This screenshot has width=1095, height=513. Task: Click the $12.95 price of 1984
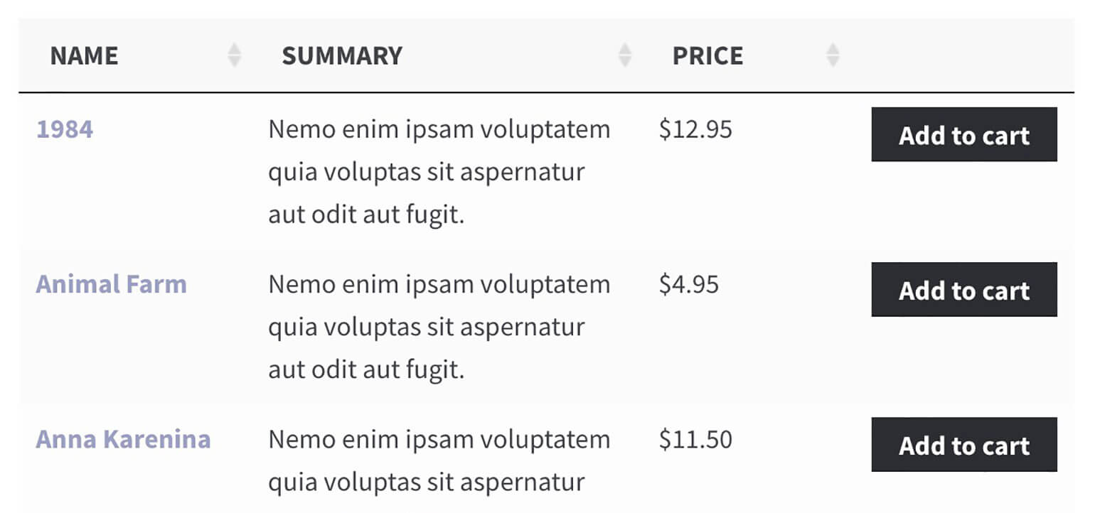(695, 129)
